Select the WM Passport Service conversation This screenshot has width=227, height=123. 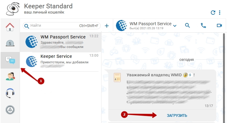[60, 42]
